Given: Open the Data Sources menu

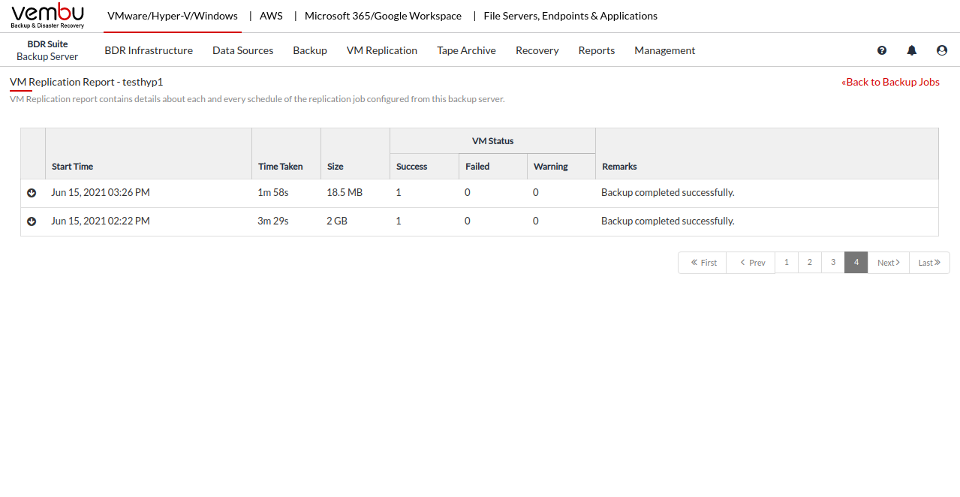Looking at the screenshot, I should (242, 50).
